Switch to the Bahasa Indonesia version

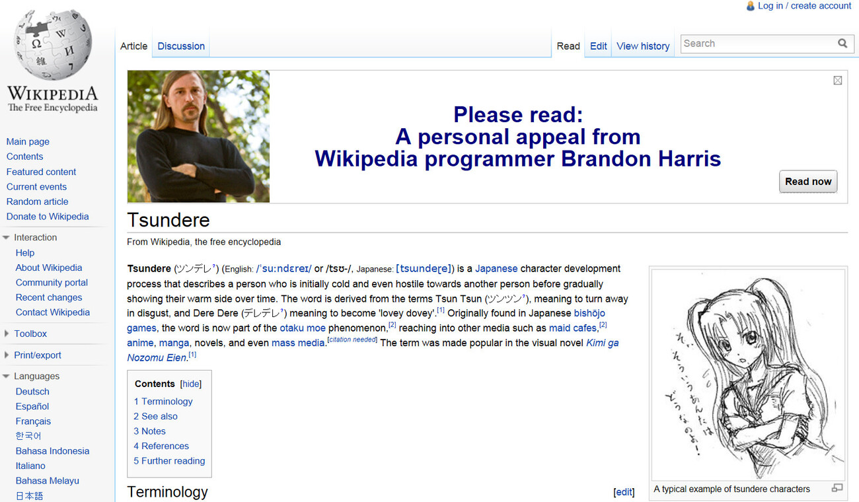click(52, 451)
